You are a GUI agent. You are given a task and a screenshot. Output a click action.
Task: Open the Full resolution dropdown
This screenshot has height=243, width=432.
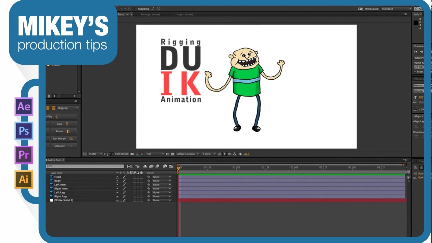(155, 154)
